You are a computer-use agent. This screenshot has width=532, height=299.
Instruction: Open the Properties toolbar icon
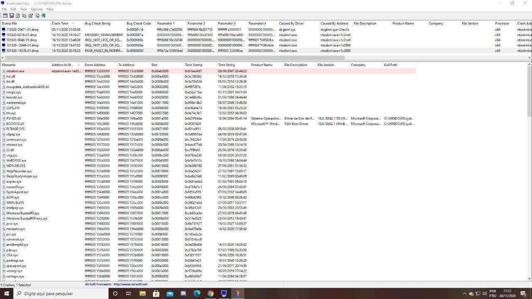click(x=30, y=15)
